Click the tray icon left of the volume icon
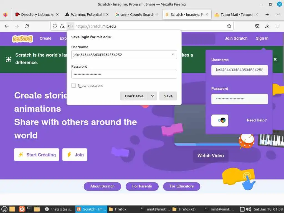284x213 pixels. 242,209
